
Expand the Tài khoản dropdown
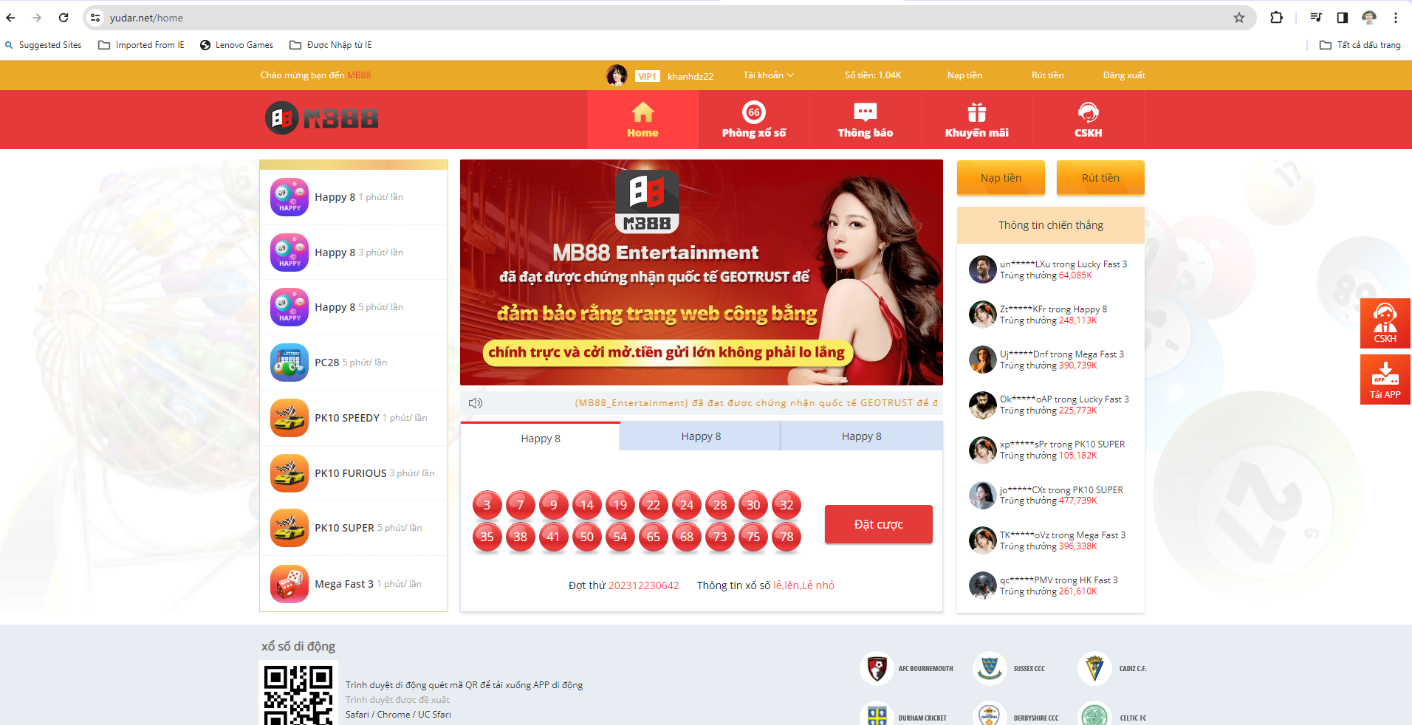[x=768, y=75]
